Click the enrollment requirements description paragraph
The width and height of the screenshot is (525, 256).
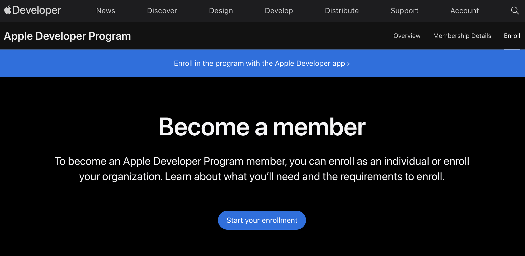pos(262,169)
